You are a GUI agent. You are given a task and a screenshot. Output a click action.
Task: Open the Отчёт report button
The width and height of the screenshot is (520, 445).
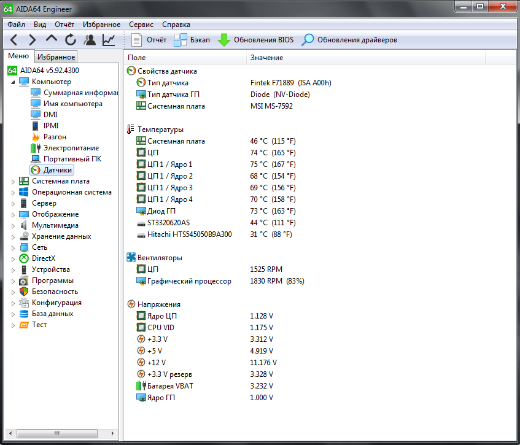point(149,40)
